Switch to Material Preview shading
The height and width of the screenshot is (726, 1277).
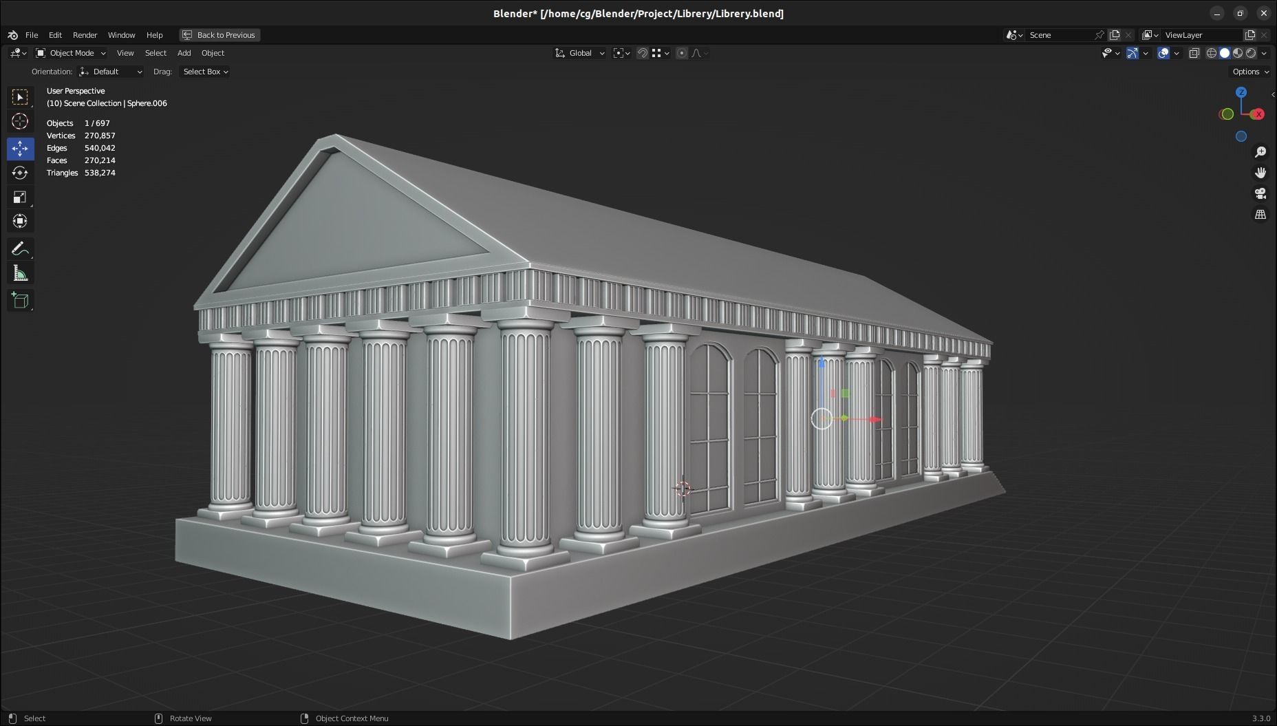pos(1238,53)
